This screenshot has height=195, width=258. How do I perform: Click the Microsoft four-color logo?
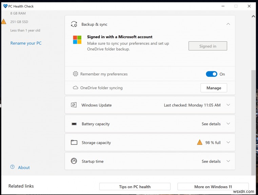(77, 40)
